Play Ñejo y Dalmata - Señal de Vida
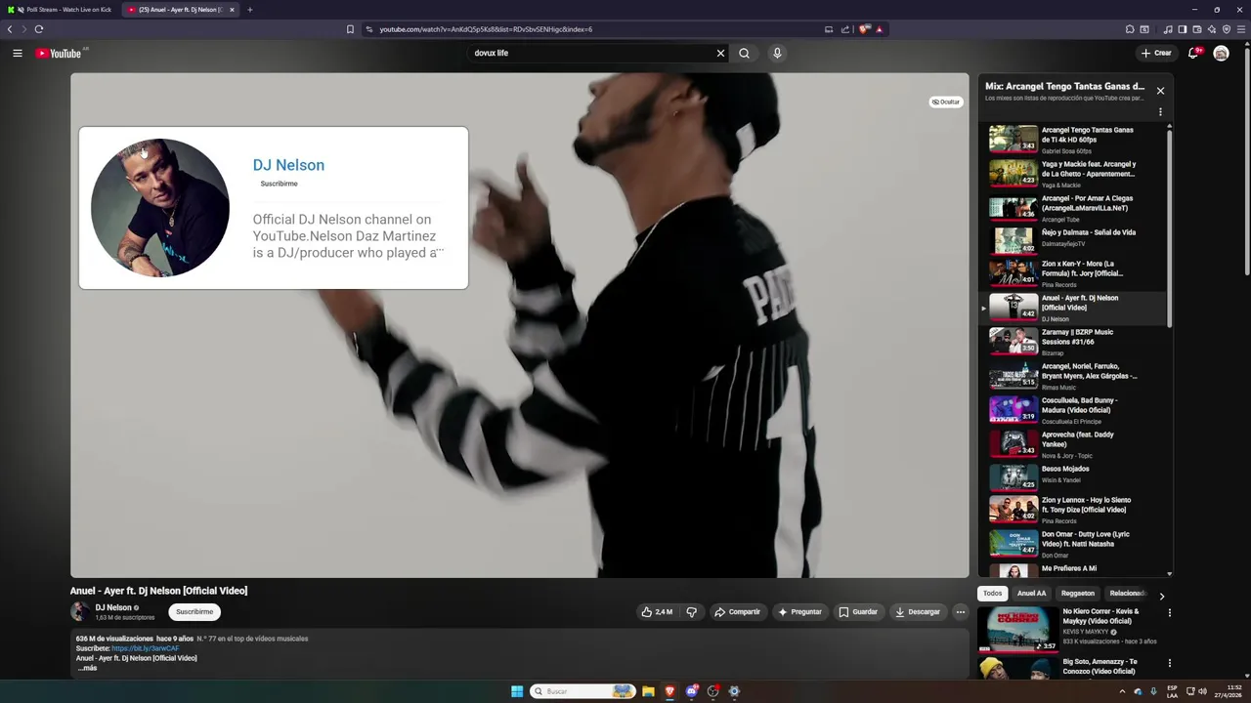 click(1073, 239)
